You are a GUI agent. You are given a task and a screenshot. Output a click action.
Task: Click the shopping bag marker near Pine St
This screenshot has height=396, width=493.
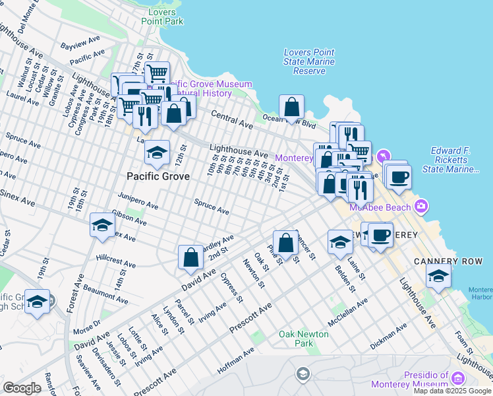(x=285, y=244)
